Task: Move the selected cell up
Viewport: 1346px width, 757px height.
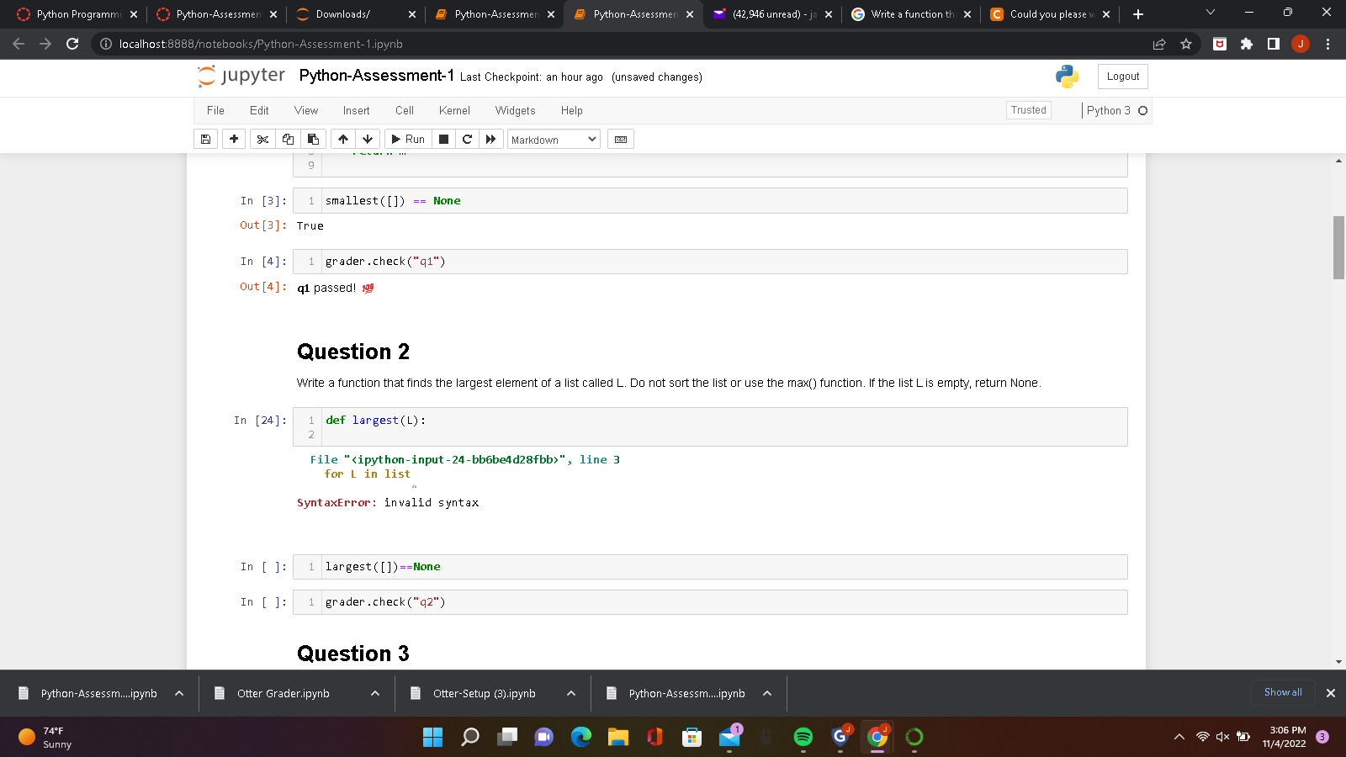Action: pyautogui.click(x=343, y=139)
